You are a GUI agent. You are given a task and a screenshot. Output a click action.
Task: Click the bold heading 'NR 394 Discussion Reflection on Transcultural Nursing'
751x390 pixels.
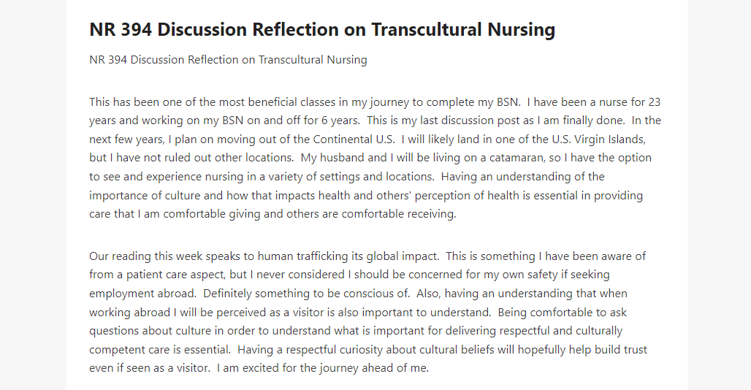pos(322,30)
